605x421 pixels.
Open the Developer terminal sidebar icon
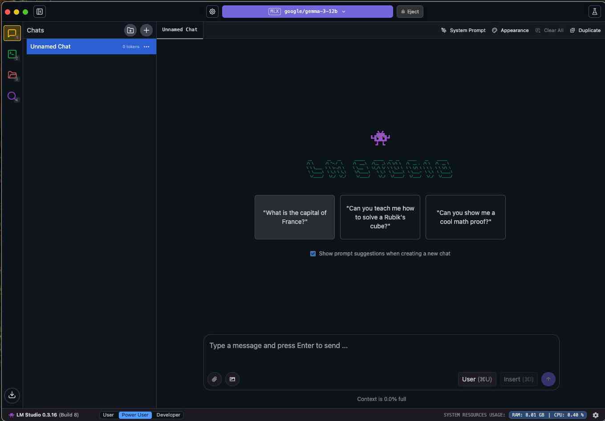(x=12, y=54)
